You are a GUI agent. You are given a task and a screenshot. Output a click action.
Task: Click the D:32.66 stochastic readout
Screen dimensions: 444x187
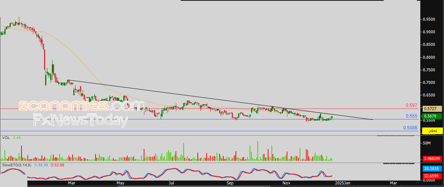point(57,164)
